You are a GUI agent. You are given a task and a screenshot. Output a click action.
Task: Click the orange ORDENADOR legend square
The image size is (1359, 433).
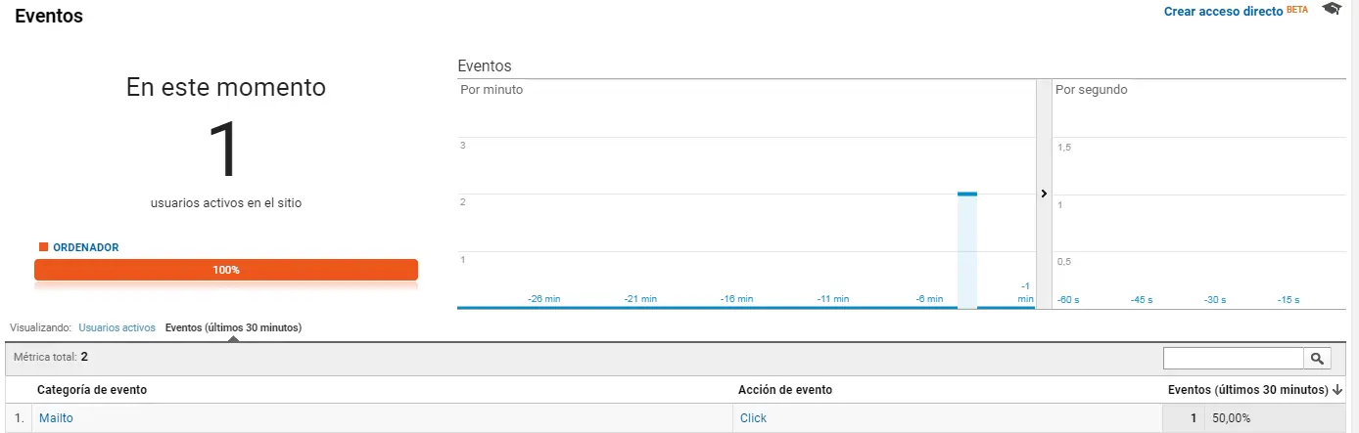[43, 247]
